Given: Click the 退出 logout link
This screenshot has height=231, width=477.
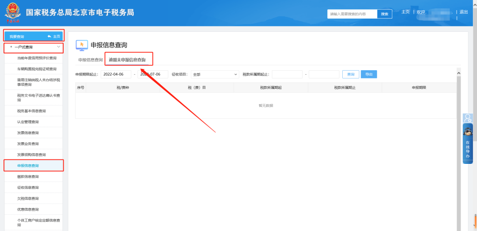Looking at the screenshot, I should click(x=464, y=12).
